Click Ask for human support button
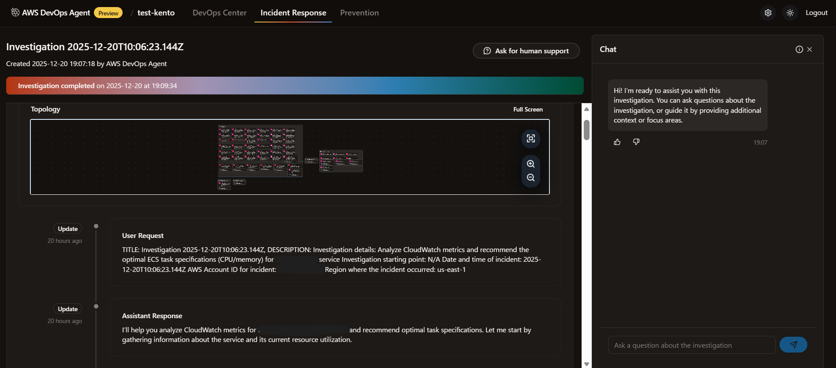Image resolution: width=836 pixels, height=368 pixels. [x=526, y=51]
